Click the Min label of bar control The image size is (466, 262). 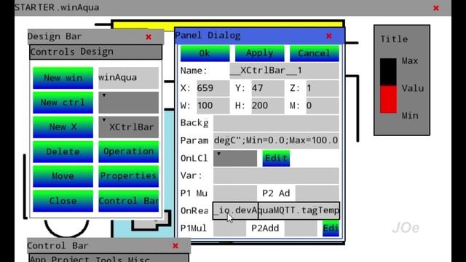(410, 116)
